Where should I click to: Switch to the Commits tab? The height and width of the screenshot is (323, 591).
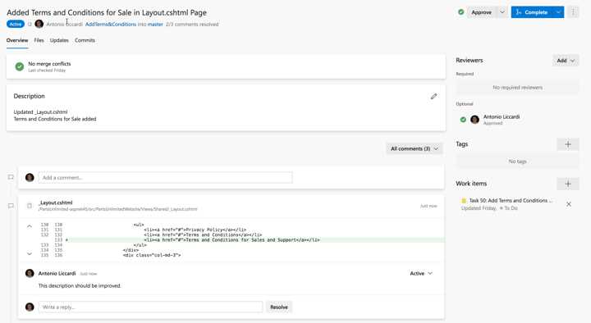point(85,40)
